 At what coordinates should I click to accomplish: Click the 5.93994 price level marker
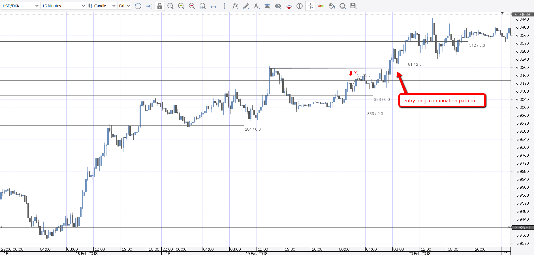[x=522, y=228]
